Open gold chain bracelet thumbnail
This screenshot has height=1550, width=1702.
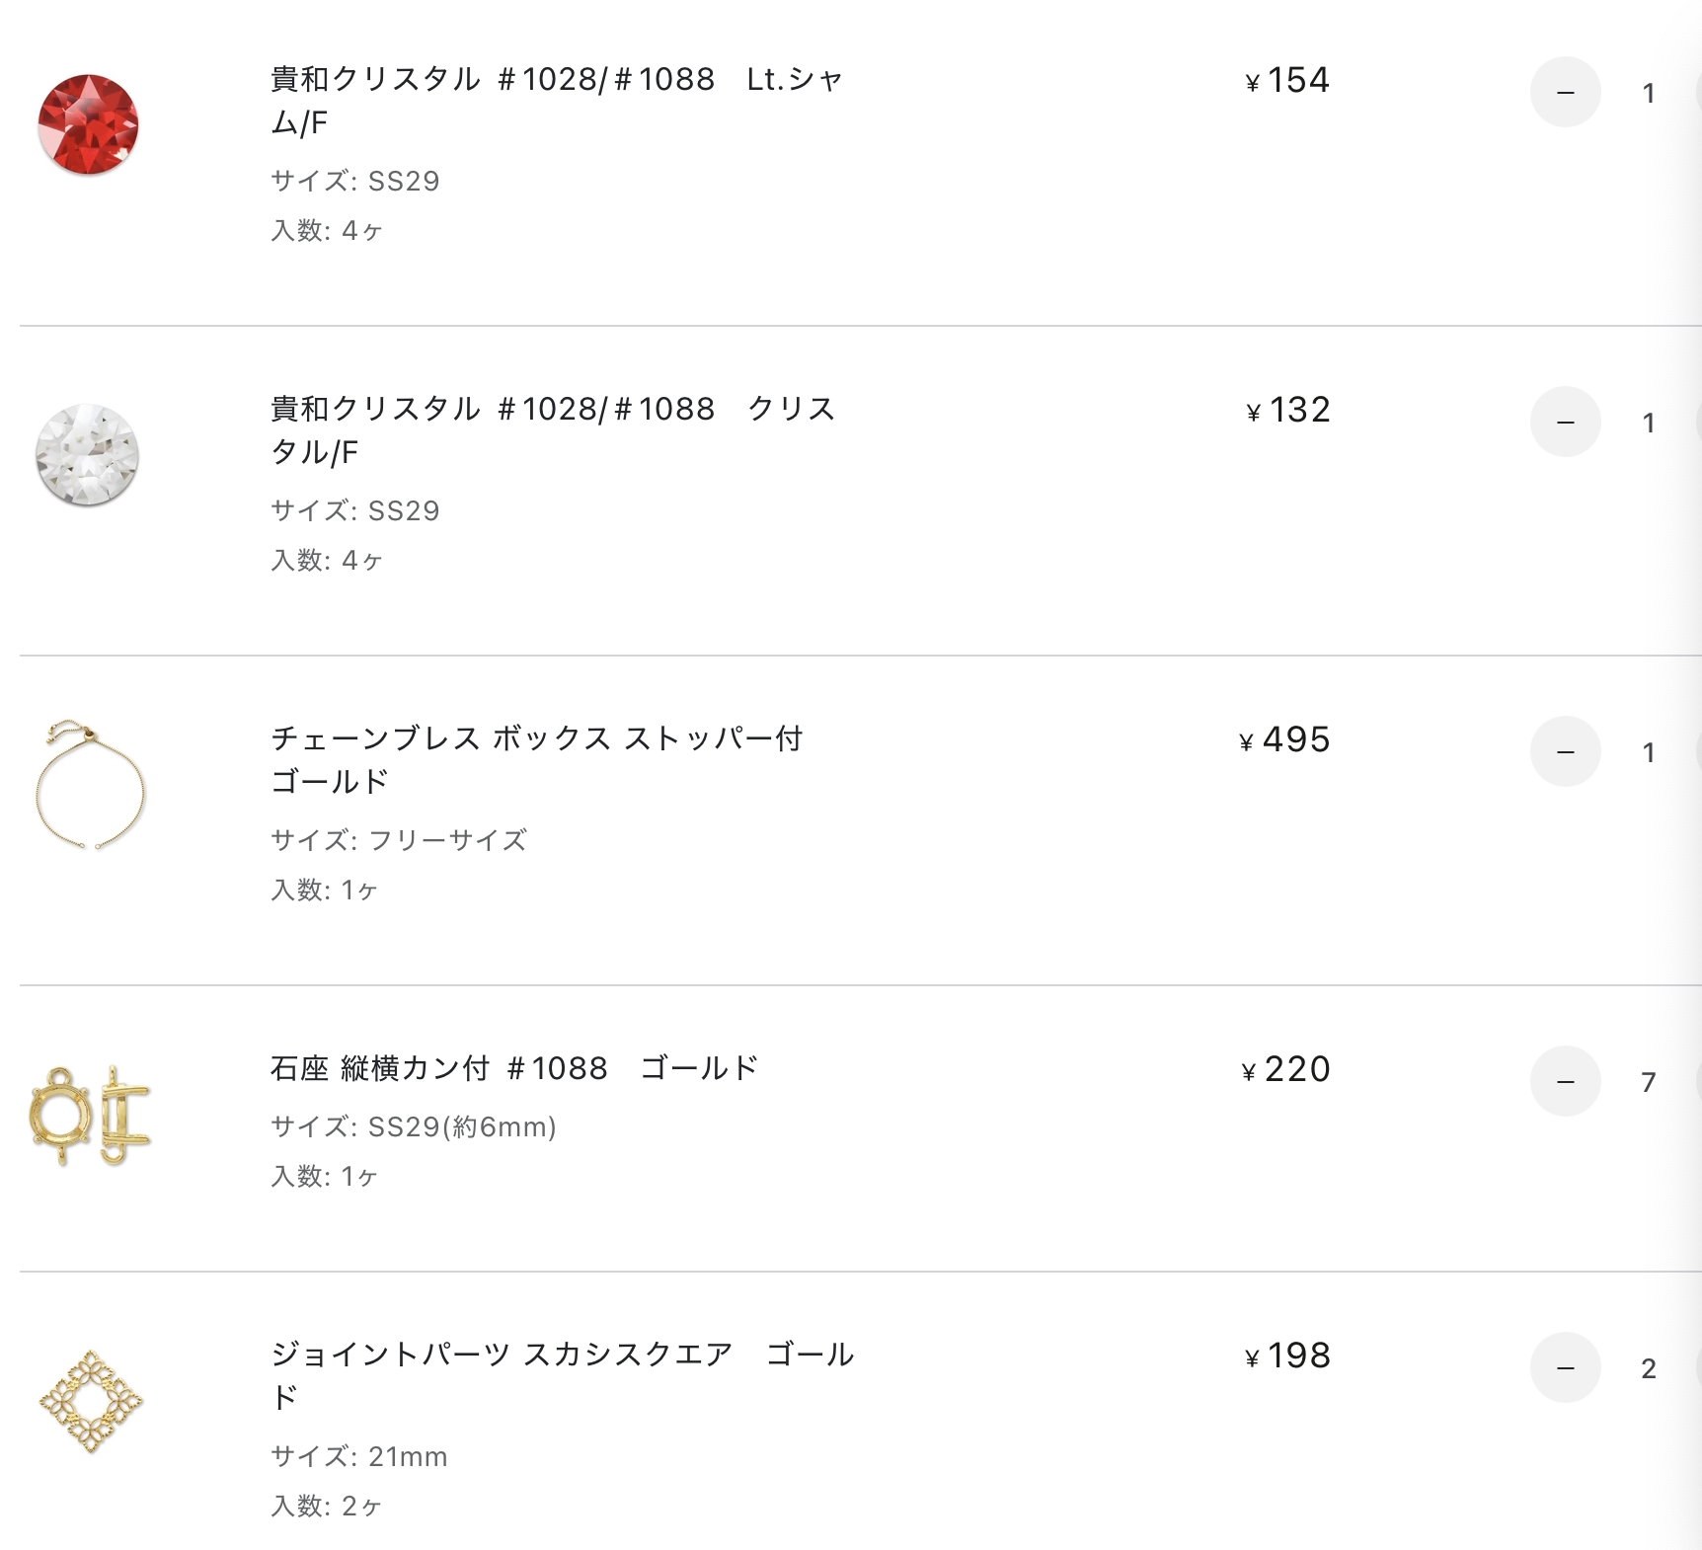91,785
